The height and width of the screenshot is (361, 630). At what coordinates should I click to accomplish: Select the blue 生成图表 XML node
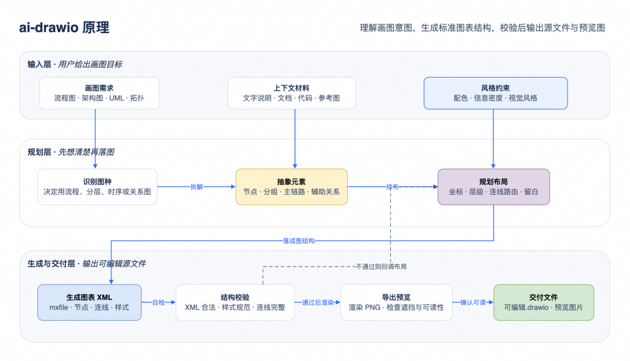click(x=89, y=302)
